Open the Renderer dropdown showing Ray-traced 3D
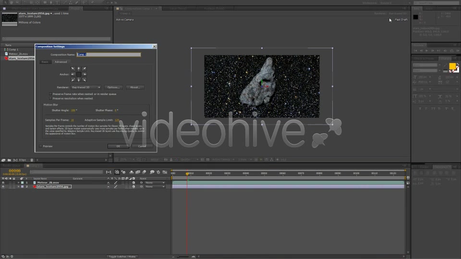The image size is (461, 259). tap(86, 87)
